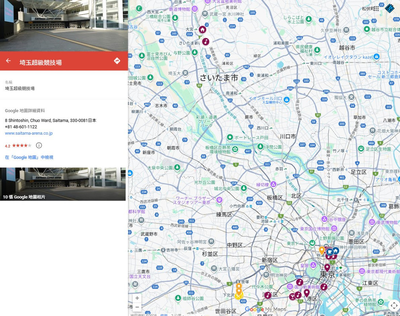This screenshot has height=316, width=400.
Task: Toggle fullscreen map view
Action: (394, 305)
